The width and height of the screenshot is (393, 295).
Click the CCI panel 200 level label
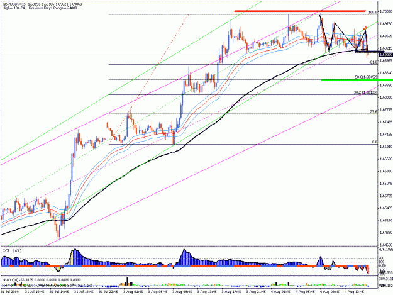(x=382, y=258)
